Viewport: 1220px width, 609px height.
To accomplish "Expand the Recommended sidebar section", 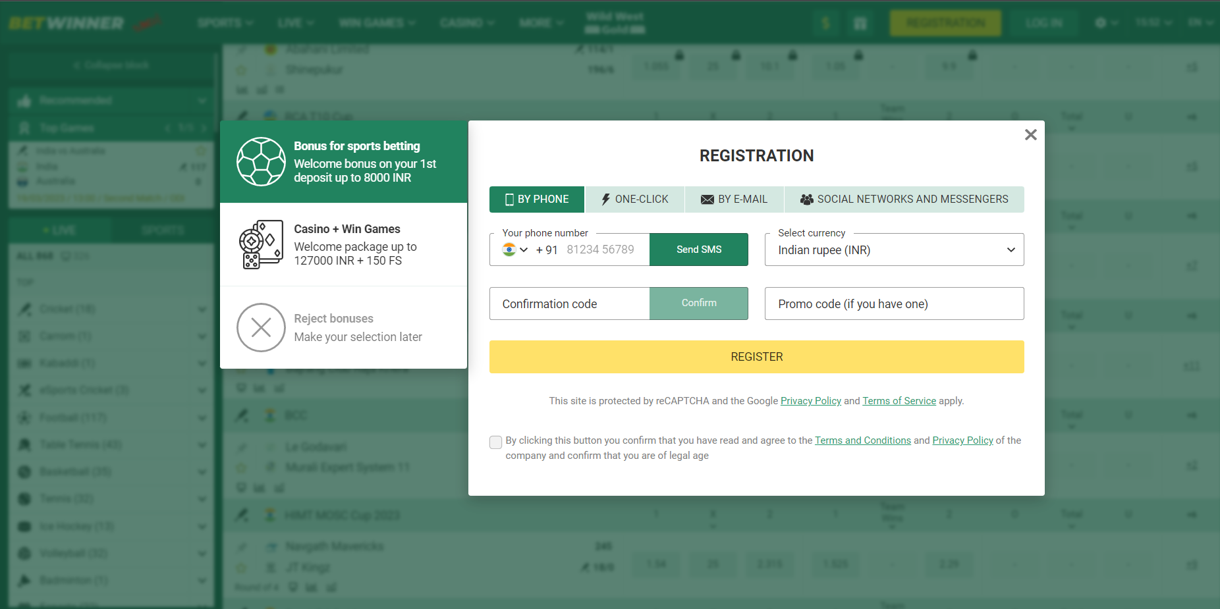I will click(111, 100).
